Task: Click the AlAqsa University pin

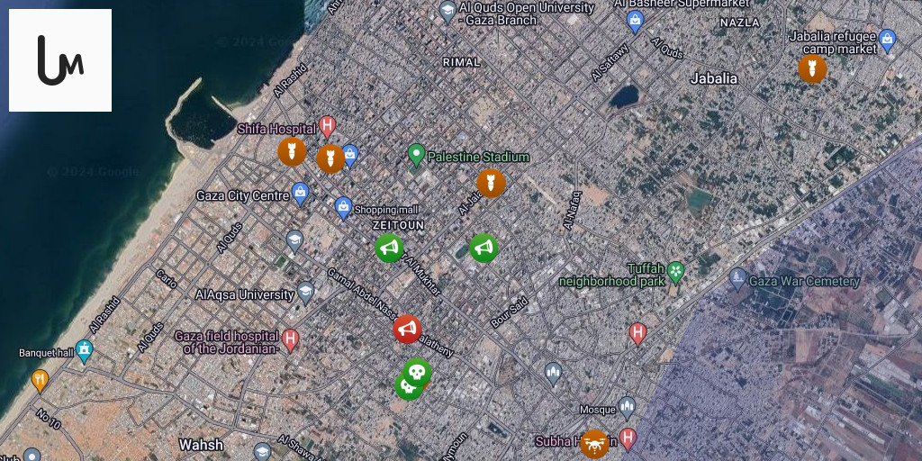Action: point(306,292)
